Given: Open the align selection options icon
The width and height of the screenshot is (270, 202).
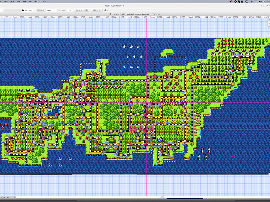Looking at the screenshot, I should pyautogui.click(x=106, y=10).
